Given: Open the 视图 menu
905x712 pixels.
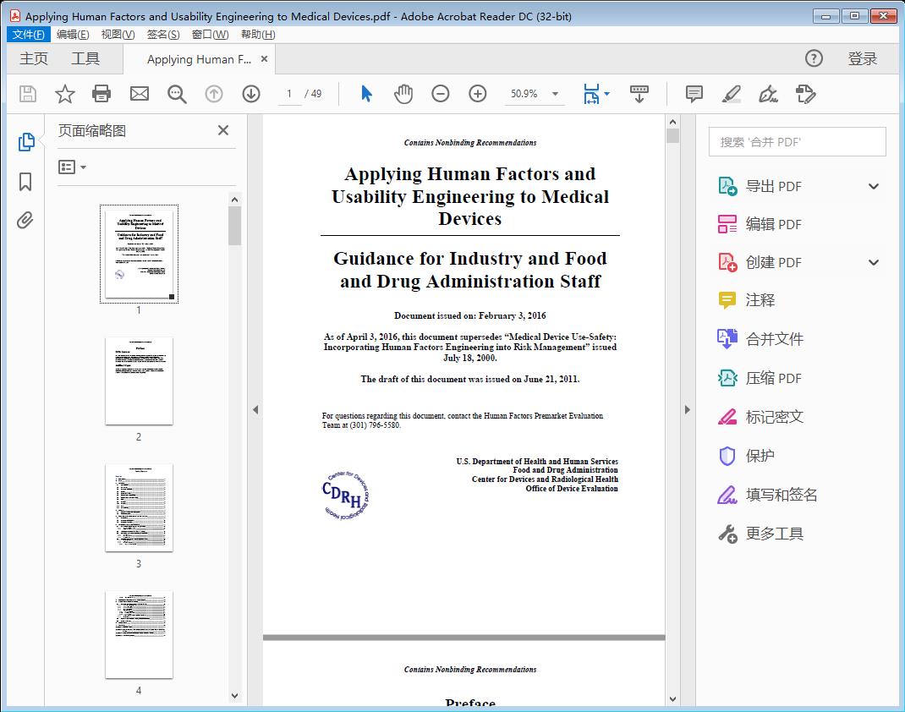Looking at the screenshot, I should [x=116, y=35].
